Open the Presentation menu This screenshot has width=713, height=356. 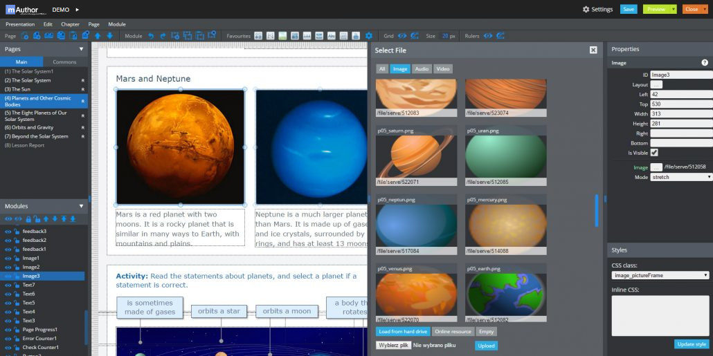click(20, 24)
